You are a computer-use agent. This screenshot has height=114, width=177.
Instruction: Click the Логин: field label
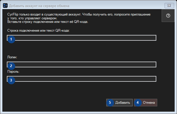click(12, 57)
